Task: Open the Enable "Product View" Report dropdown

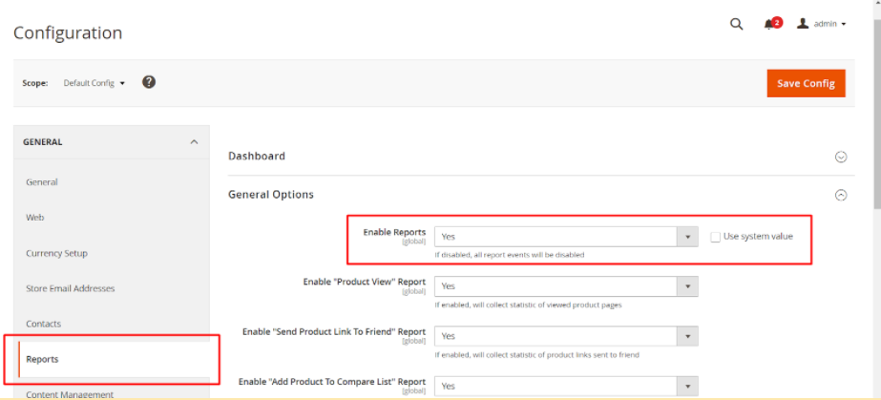Action: (x=566, y=286)
